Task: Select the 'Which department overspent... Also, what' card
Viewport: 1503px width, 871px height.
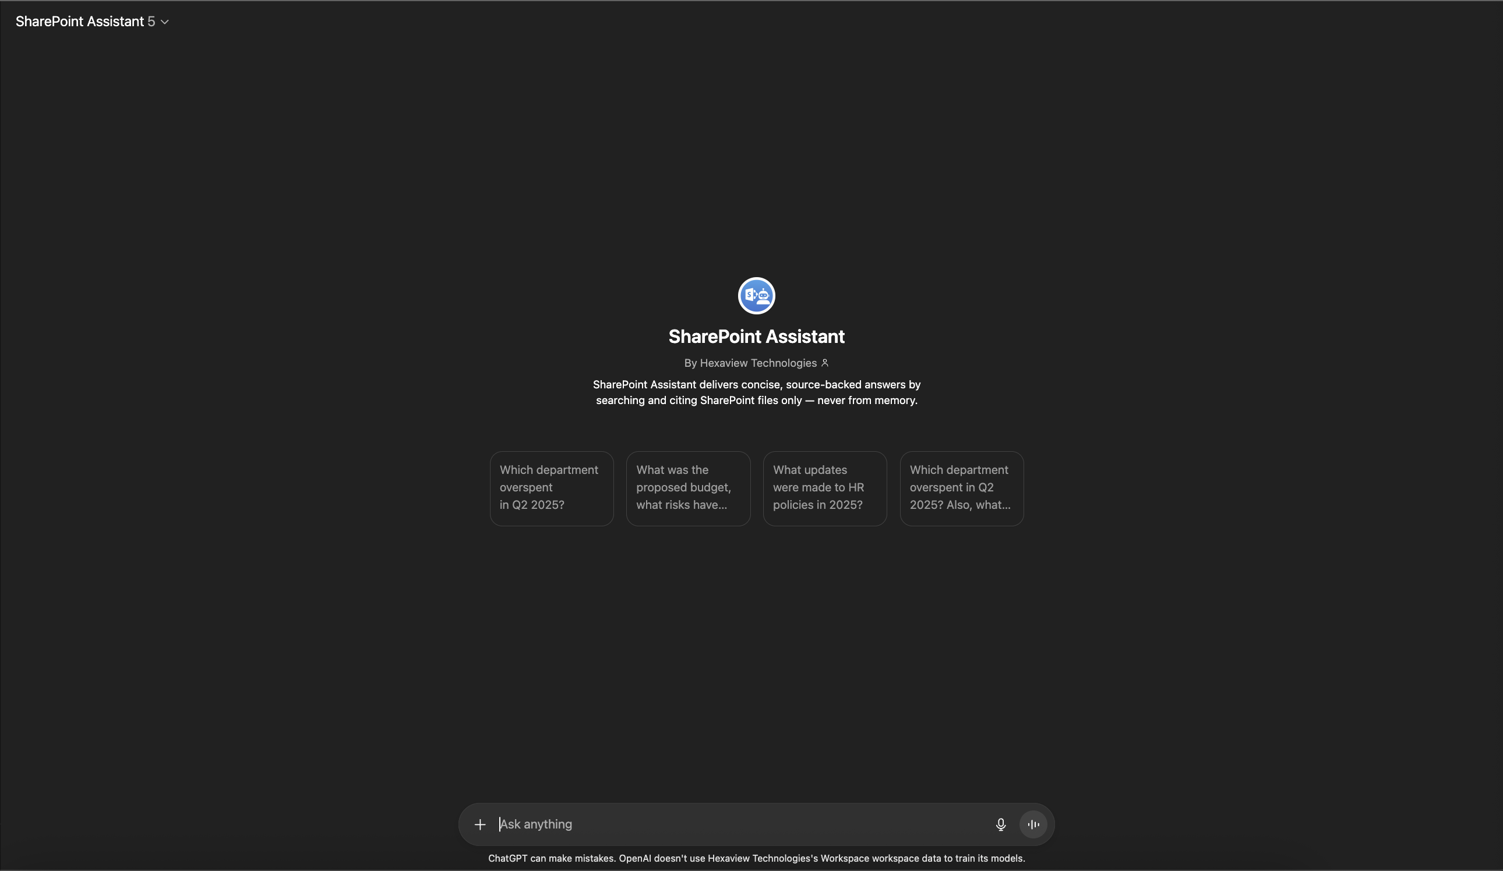Action: [x=961, y=488]
